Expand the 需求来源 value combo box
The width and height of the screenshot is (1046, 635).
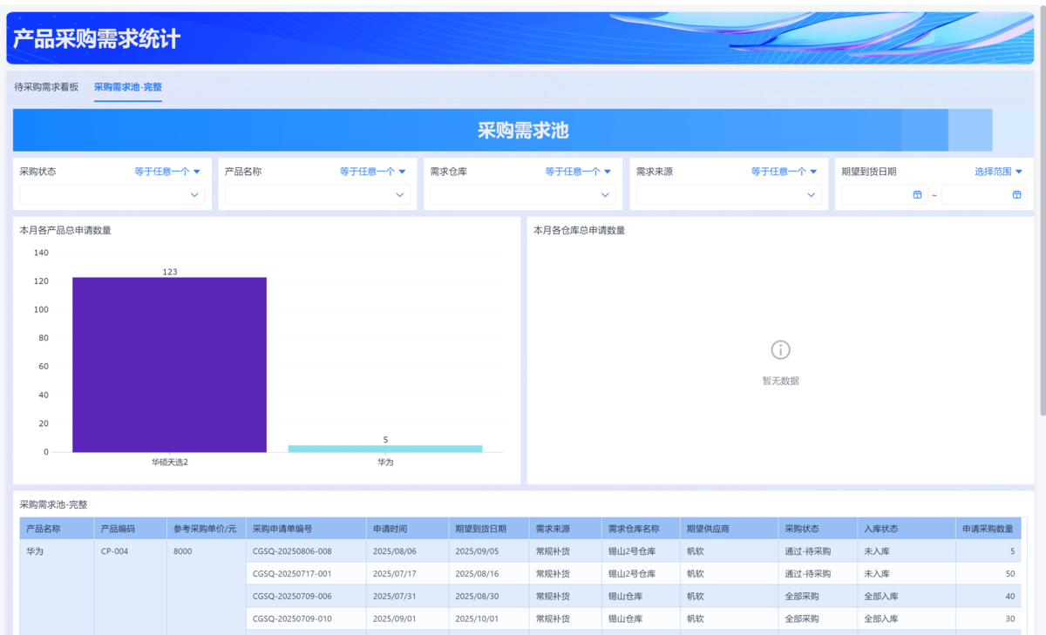729,195
